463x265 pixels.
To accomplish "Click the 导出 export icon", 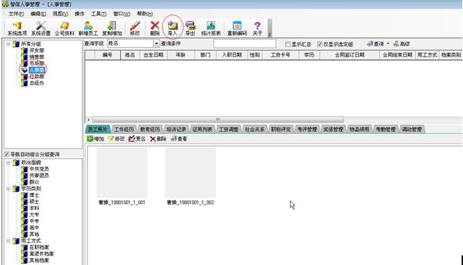I will point(190,28).
